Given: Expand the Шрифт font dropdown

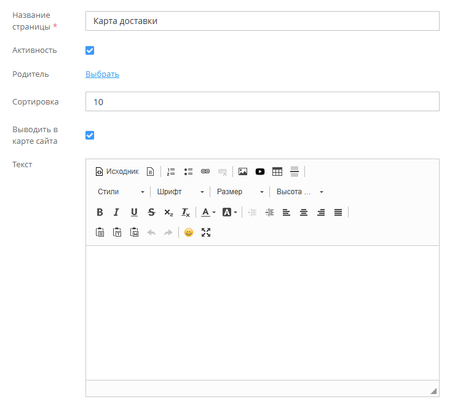Looking at the screenshot, I should pyautogui.click(x=180, y=192).
